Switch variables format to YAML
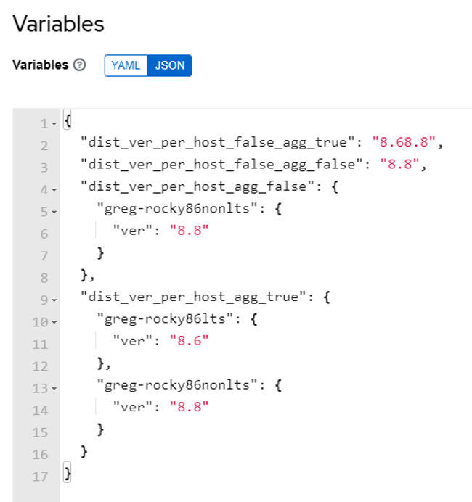 (126, 65)
